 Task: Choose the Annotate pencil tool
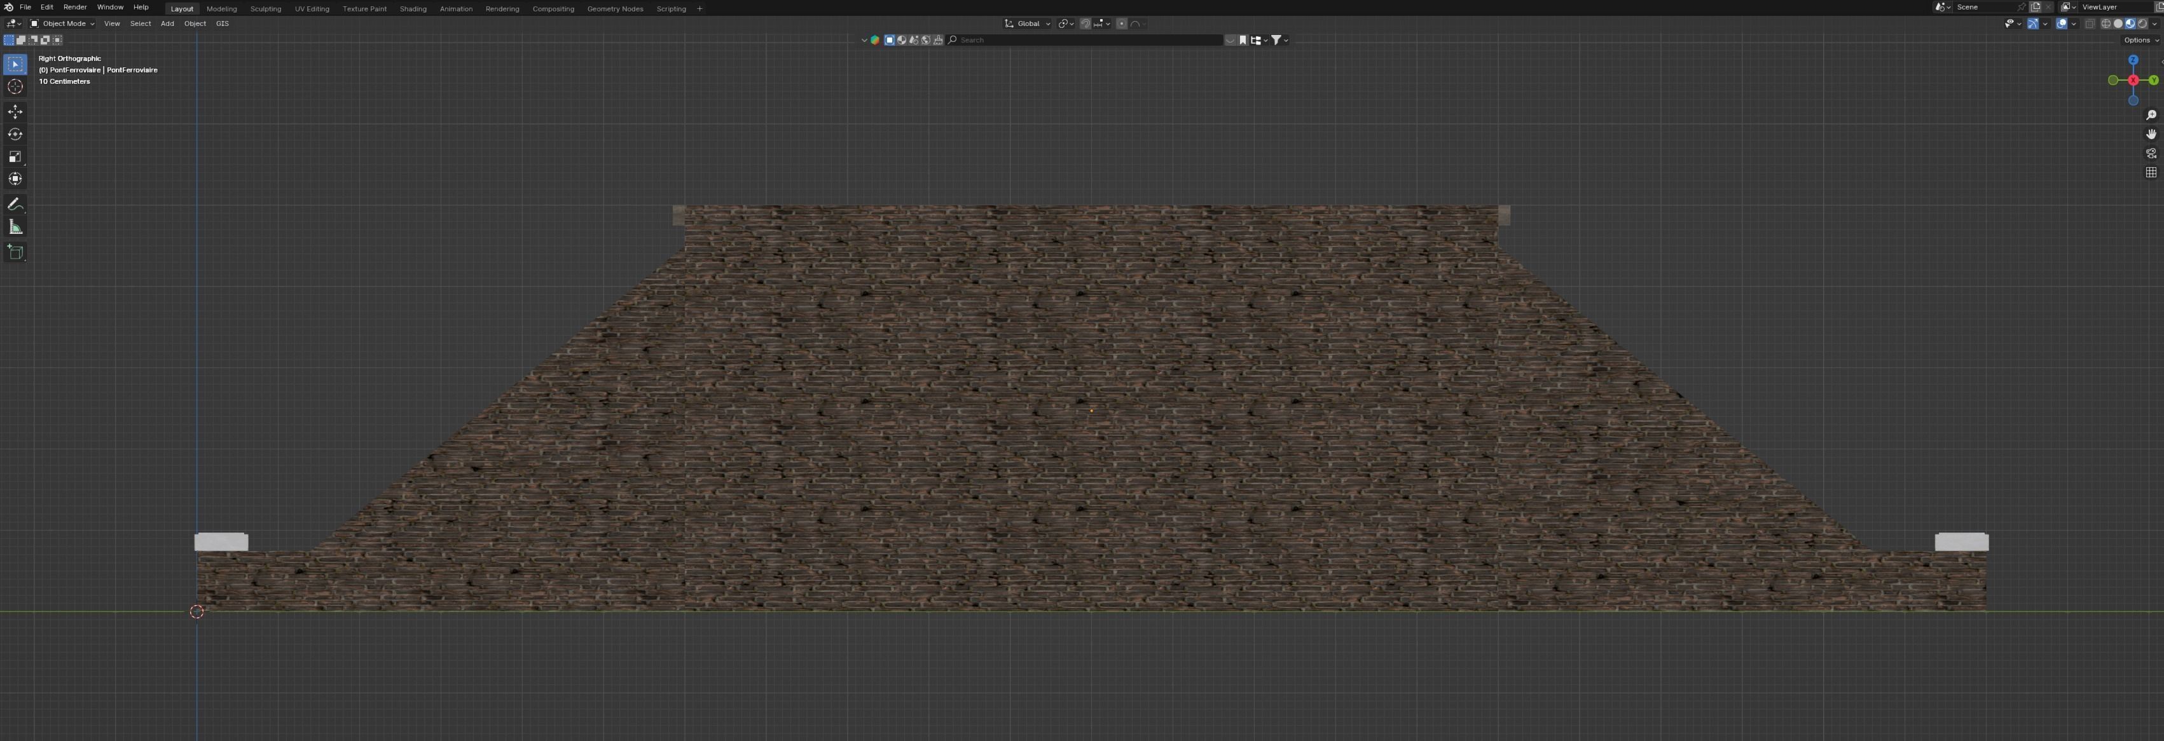coord(15,205)
